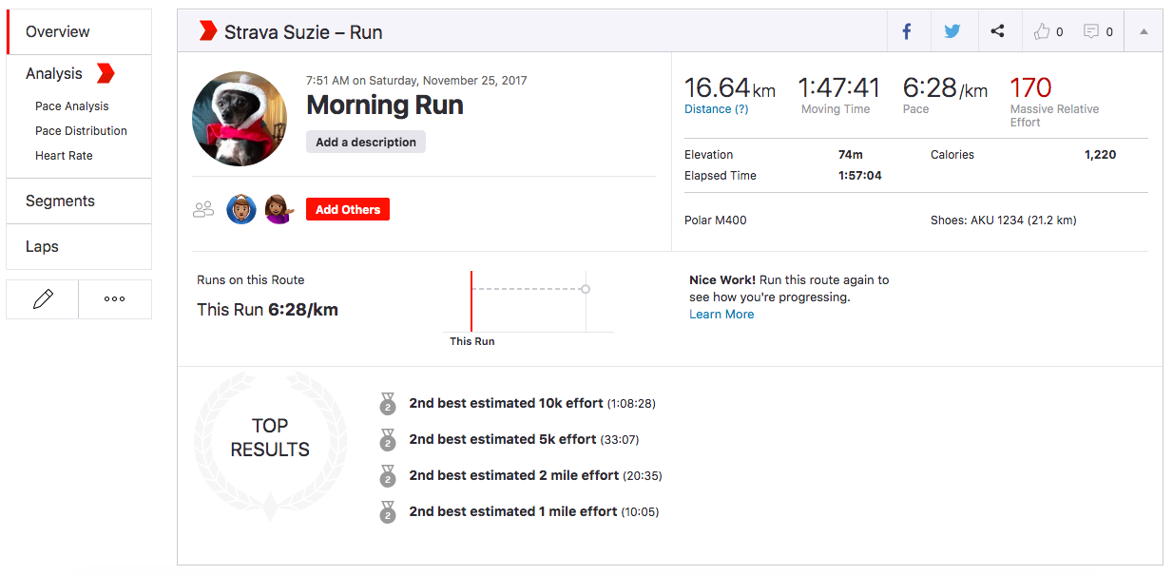This screenshot has width=1173, height=575.
Task: Click the add-athletes group icon near avatars
Action: (x=202, y=208)
